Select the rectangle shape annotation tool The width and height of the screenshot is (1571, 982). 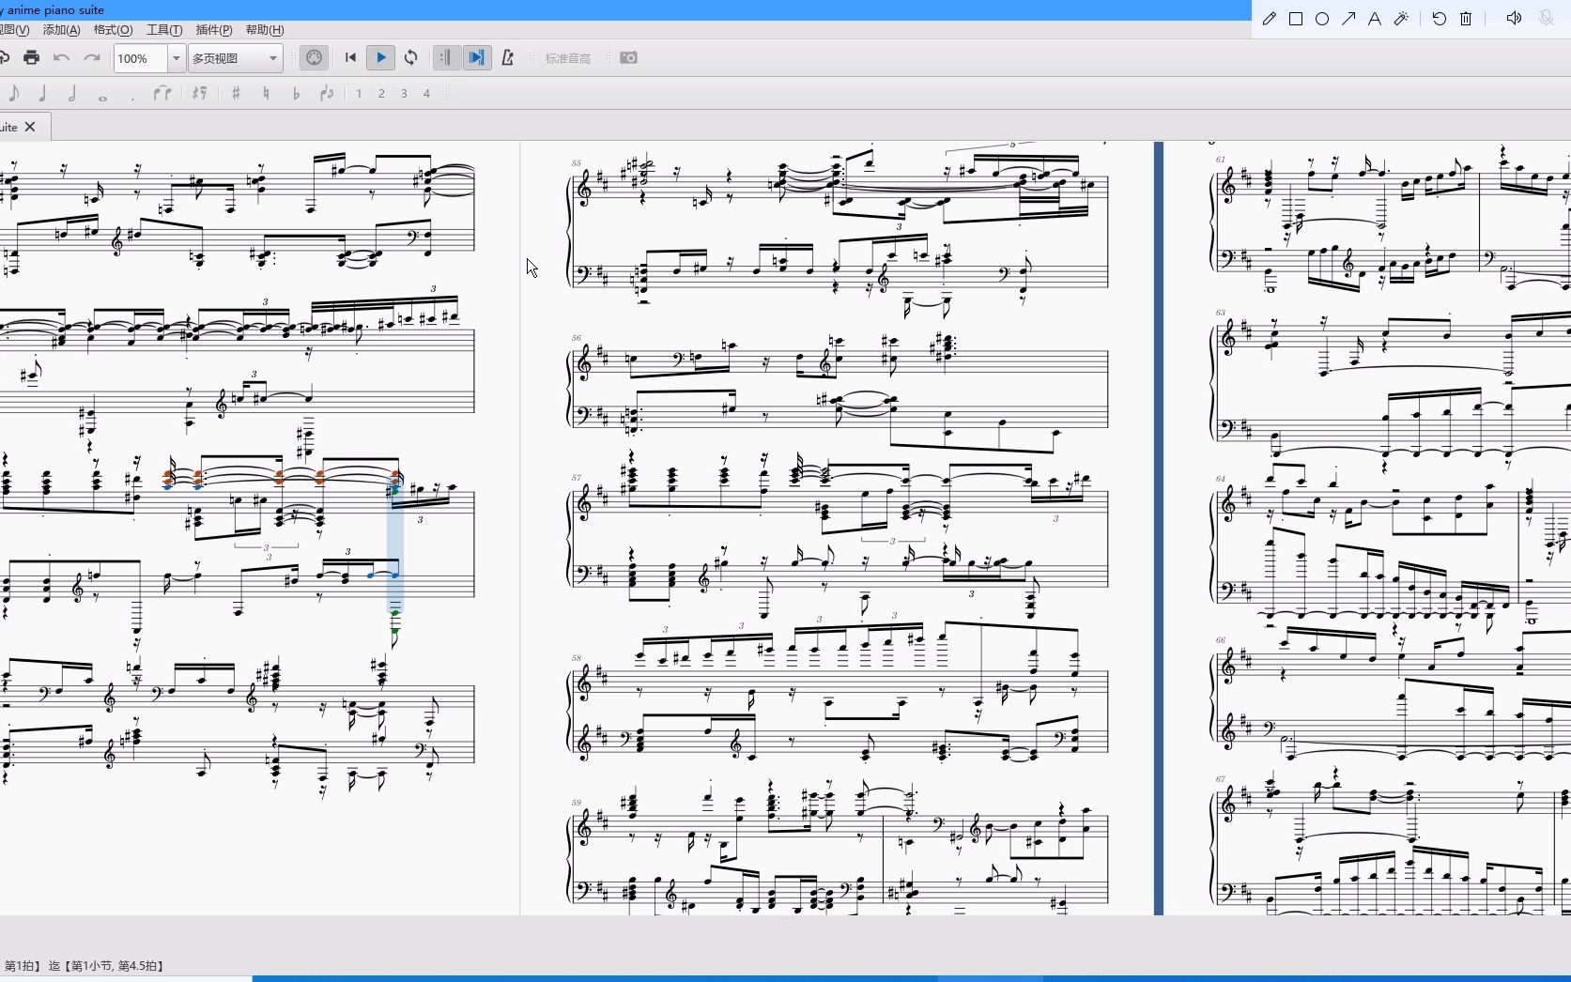(1296, 19)
